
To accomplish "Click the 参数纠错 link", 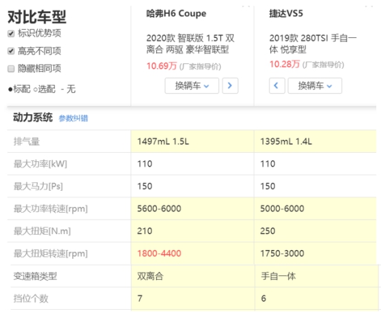I will pos(73,118).
